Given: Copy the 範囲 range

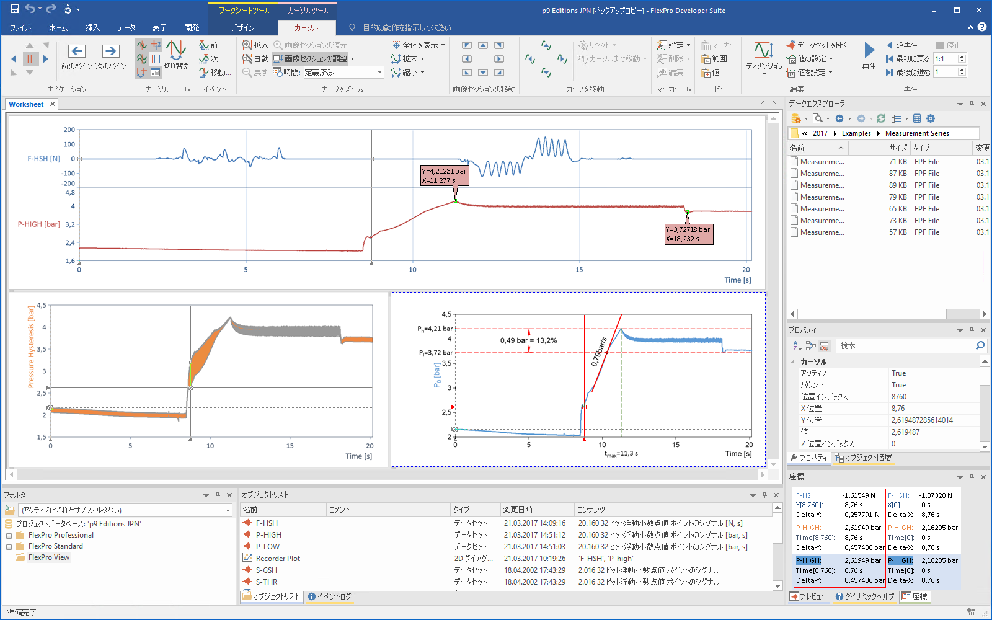Looking at the screenshot, I should [714, 59].
